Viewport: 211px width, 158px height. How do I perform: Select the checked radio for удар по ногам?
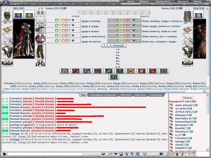(73, 40)
